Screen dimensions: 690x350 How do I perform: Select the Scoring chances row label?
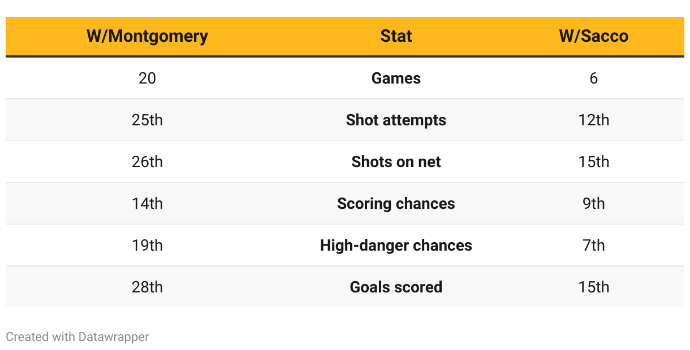396,203
